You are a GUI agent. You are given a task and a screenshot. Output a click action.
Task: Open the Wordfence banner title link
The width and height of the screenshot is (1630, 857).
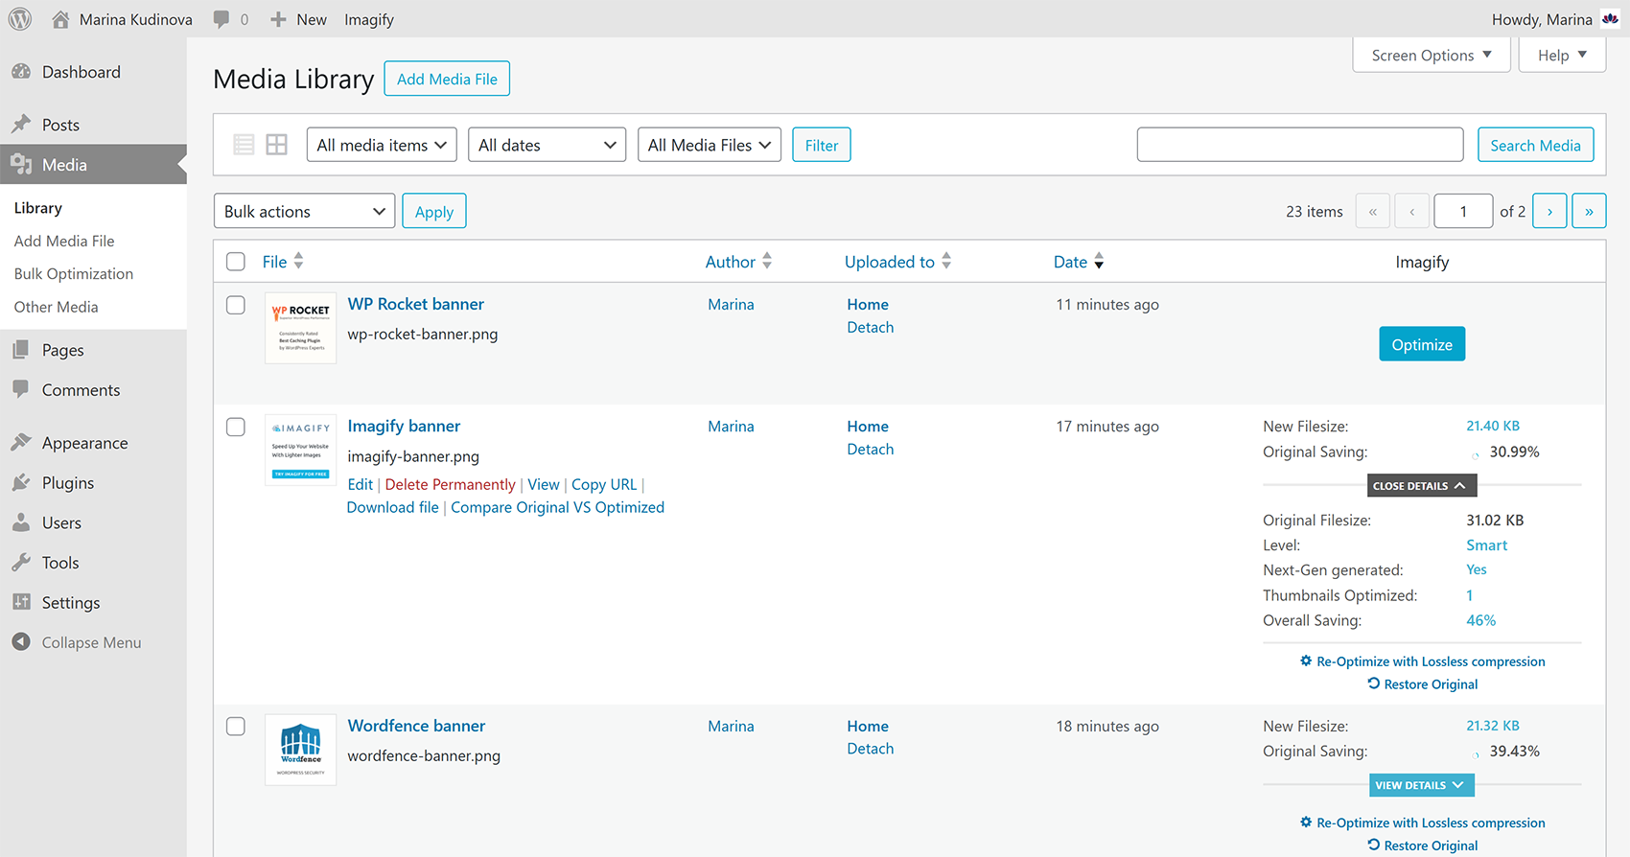pos(416,726)
